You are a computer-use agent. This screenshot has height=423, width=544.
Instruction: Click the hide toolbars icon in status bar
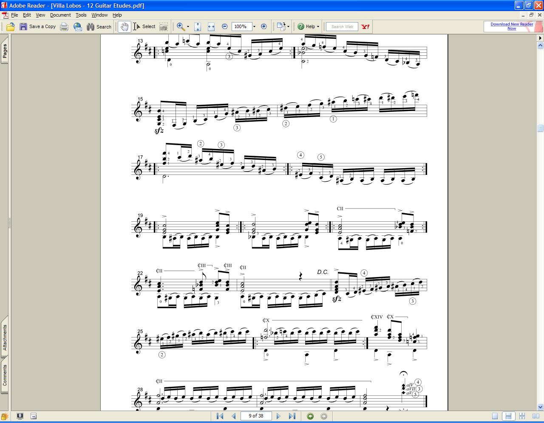34,416
